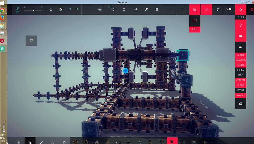Click the rotating camera mode icon
254x144 pixels.
point(229,9)
